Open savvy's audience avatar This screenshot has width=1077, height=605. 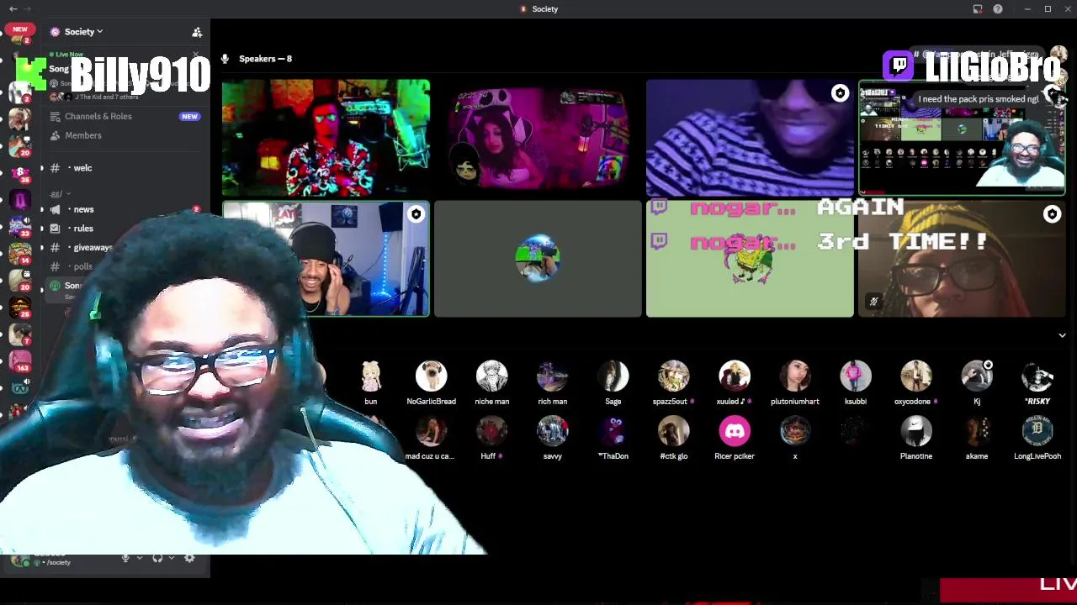pos(553,431)
